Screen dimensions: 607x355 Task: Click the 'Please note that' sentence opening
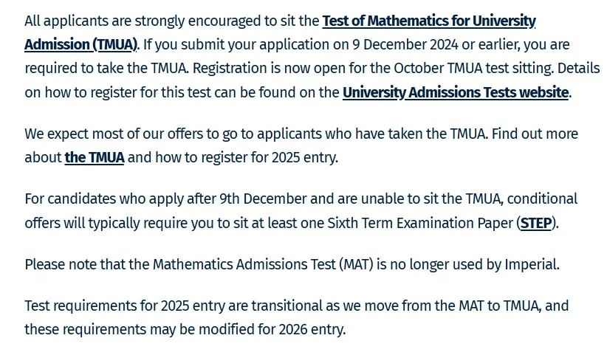[75, 264]
